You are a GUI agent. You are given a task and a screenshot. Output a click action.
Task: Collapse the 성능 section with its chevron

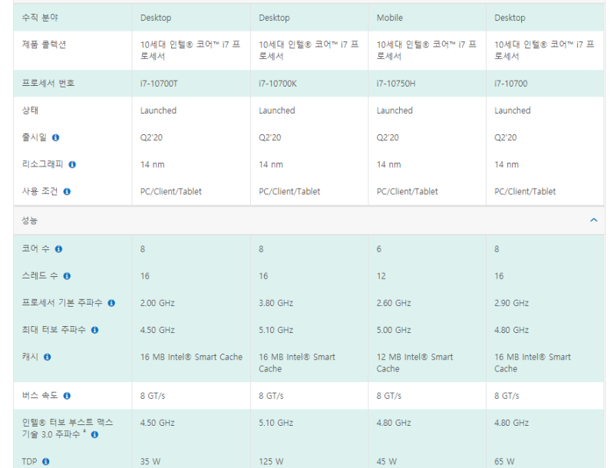(x=593, y=220)
